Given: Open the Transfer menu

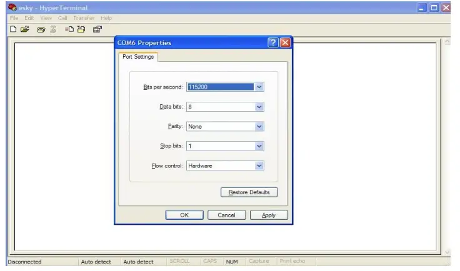Looking at the screenshot, I should tap(84, 18).
